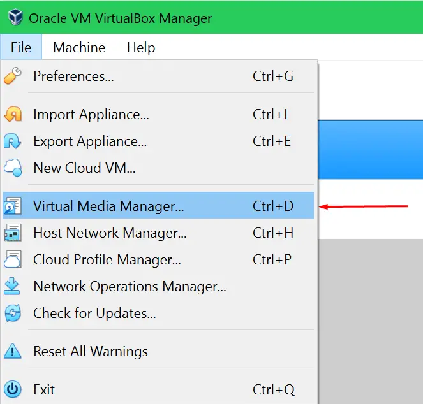This screenshot has width=423, height=404.
Task: Click the Preferences wrench icon
Action: point(12,76)
